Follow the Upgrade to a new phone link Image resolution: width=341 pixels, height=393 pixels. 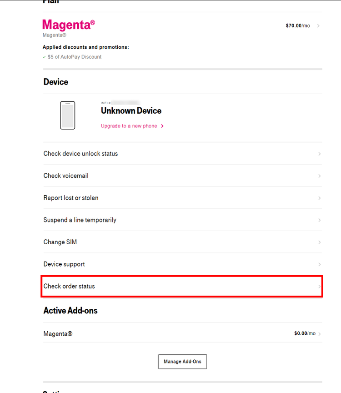point(129,126)
